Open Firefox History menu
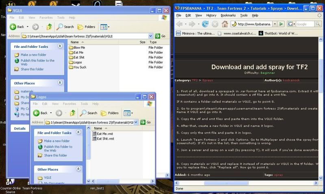Image resolution: width=325 pixels, height=194 pixels. click(x=211, y=15)
